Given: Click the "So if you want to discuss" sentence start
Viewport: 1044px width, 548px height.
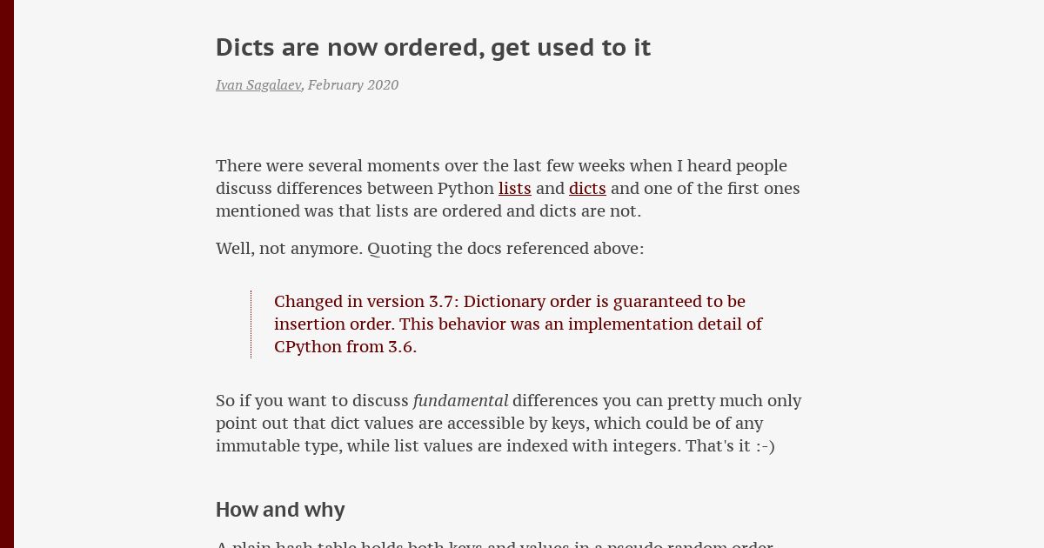Looking at the screenshot, I should (312, 401).
